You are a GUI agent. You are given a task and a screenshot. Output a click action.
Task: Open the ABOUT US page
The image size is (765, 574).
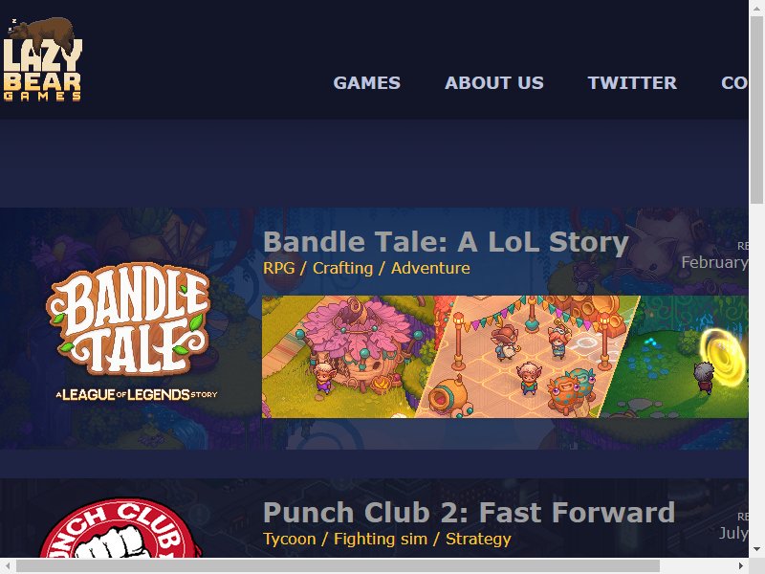[x=494, y=83]
